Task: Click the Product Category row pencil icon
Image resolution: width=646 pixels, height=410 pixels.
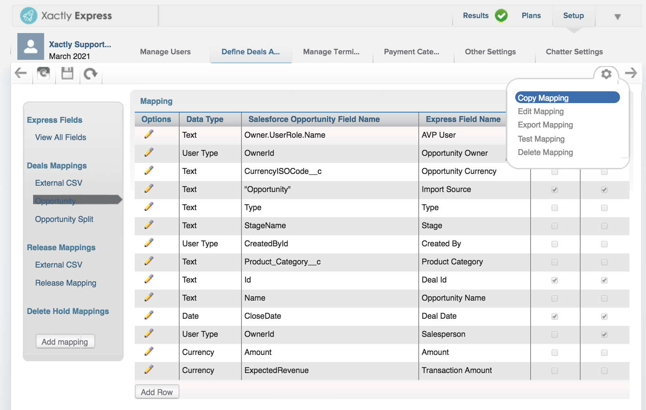Action: (149, 261)
